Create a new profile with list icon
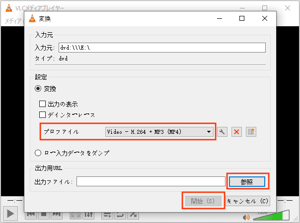Viewport: 300px width, 223px height. 251,132
